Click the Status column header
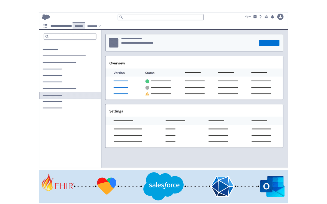 click(x=150, y=73)
